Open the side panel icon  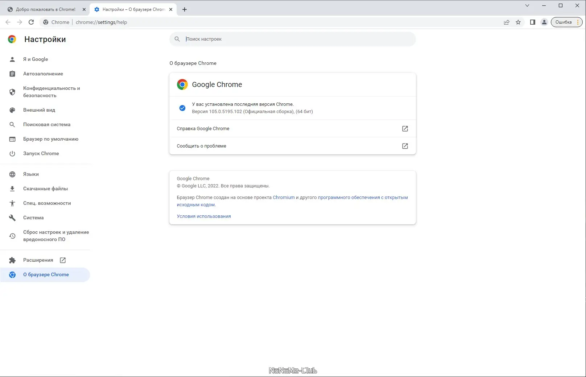point(532,22)
